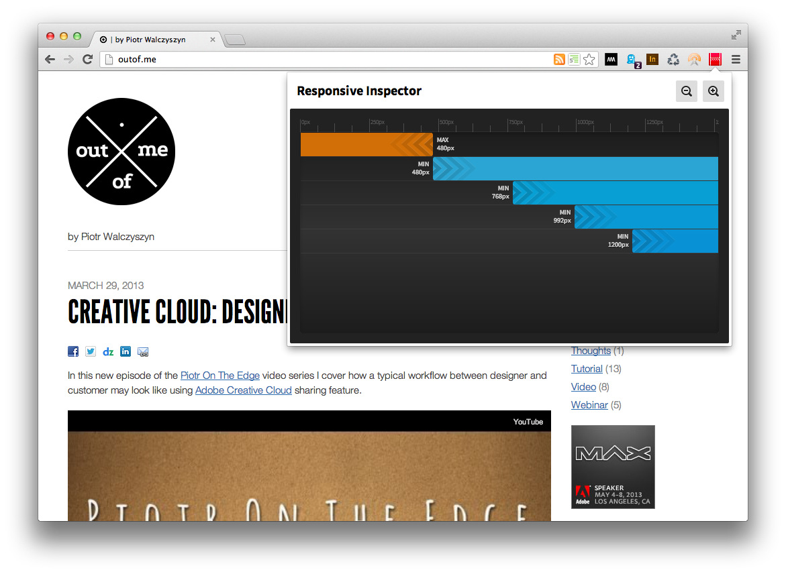
Task: Go back using the browser back arrow
Action: pos(50,60)
